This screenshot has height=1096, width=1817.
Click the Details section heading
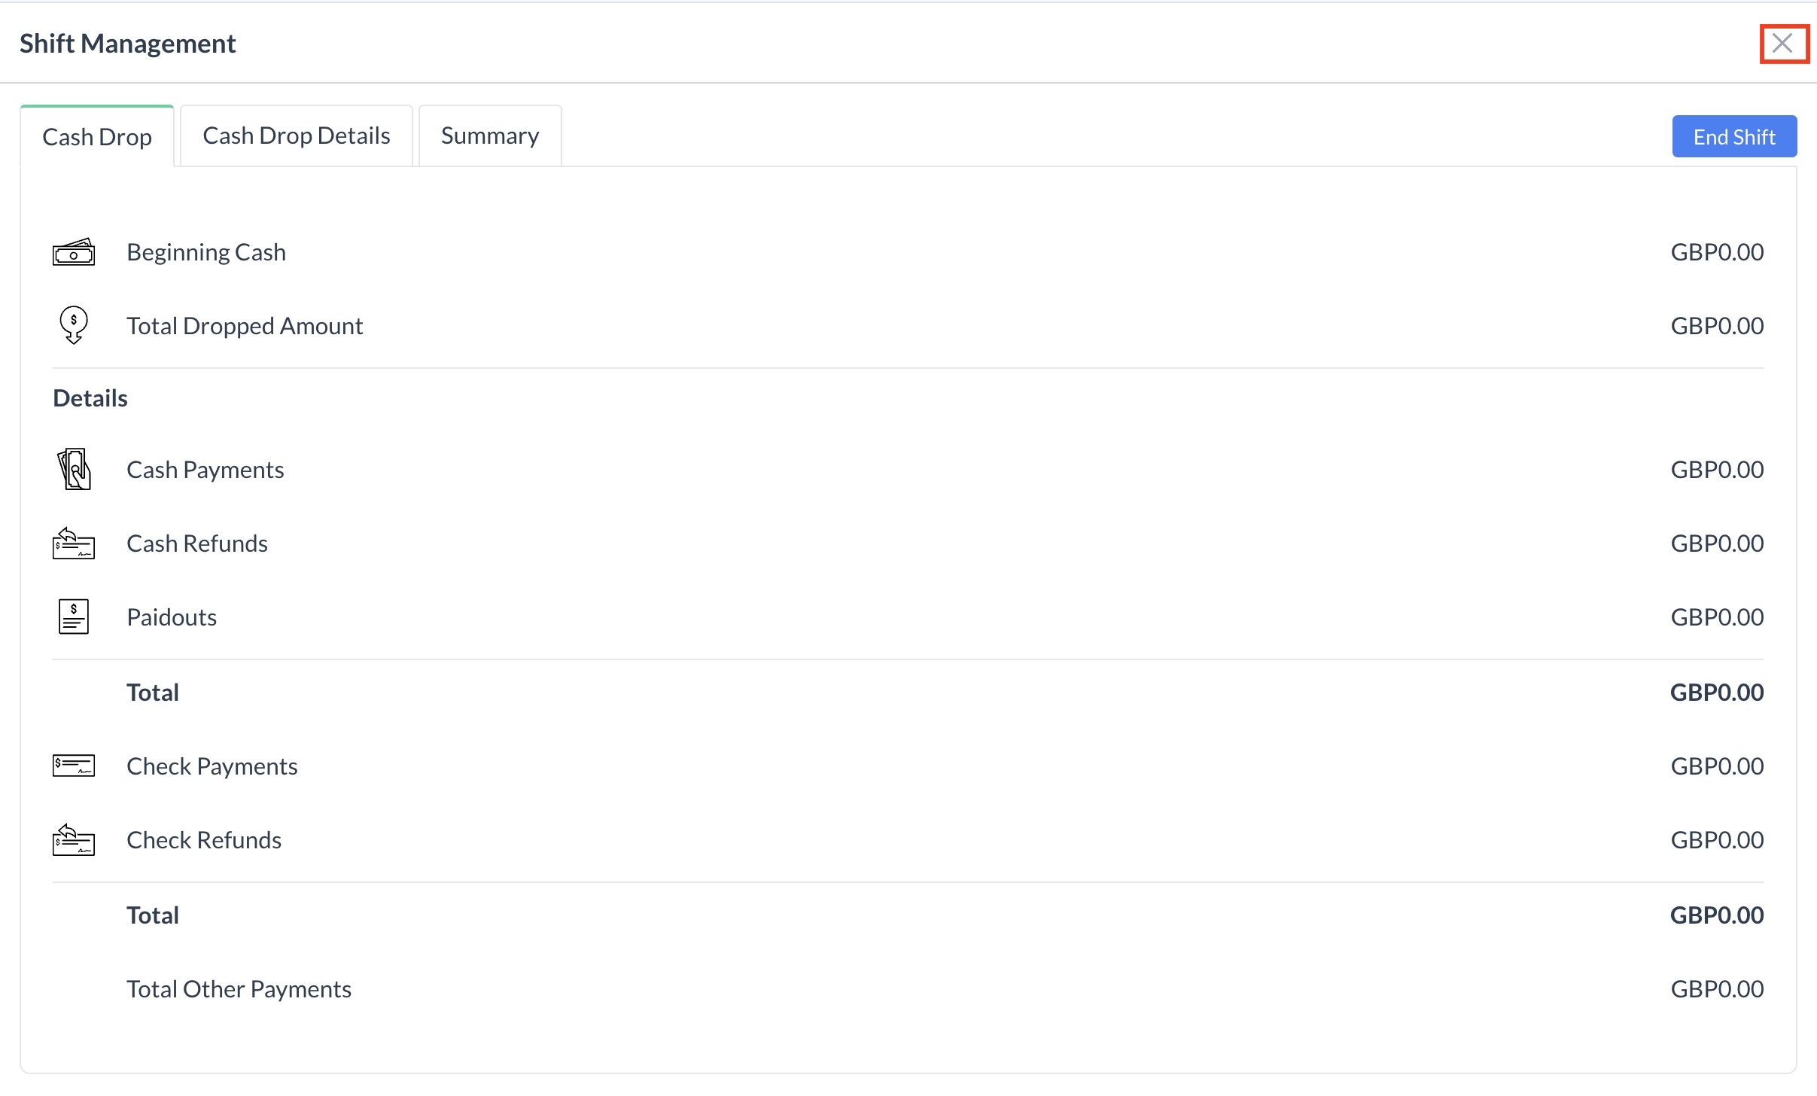click(90, 398)
